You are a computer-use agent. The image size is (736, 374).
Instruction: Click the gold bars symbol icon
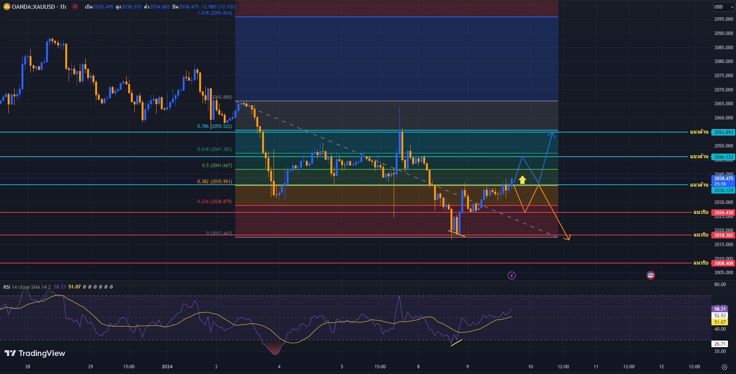click(7, 7)
